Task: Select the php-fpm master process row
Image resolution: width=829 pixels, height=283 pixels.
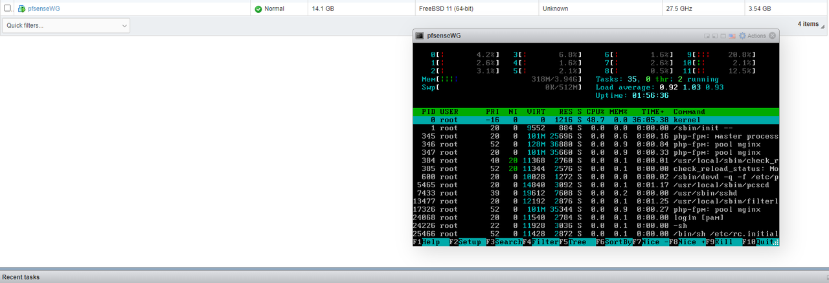Action: [596, 136]
